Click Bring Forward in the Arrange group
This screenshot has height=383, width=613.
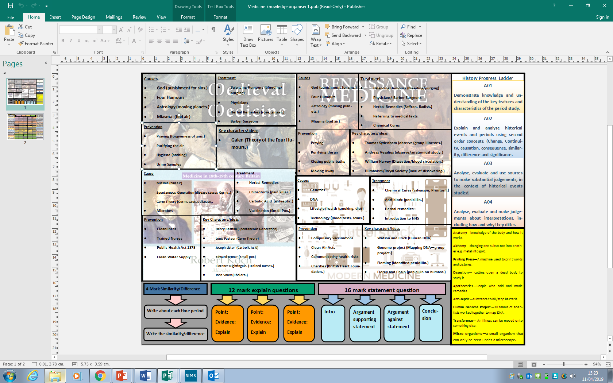pos(342,27)
